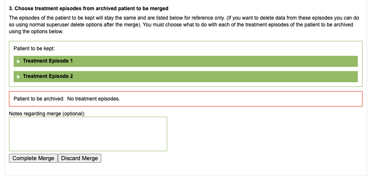Expand the Treatment Episode 1 disclosure triangle
This screenshot has height=181, width=371.
point(18,61)
